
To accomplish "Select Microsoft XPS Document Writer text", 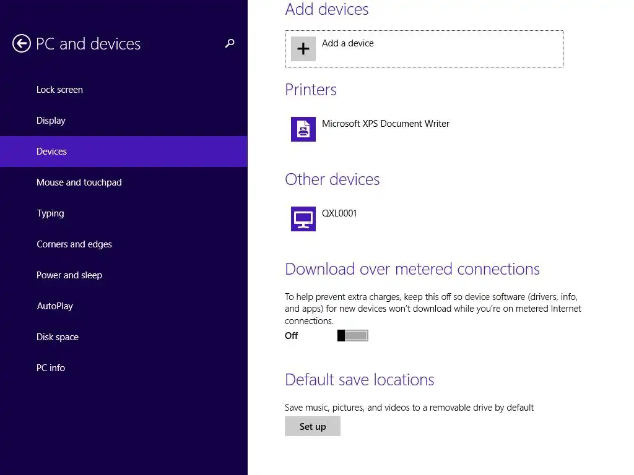I will [x=386, y=124].
